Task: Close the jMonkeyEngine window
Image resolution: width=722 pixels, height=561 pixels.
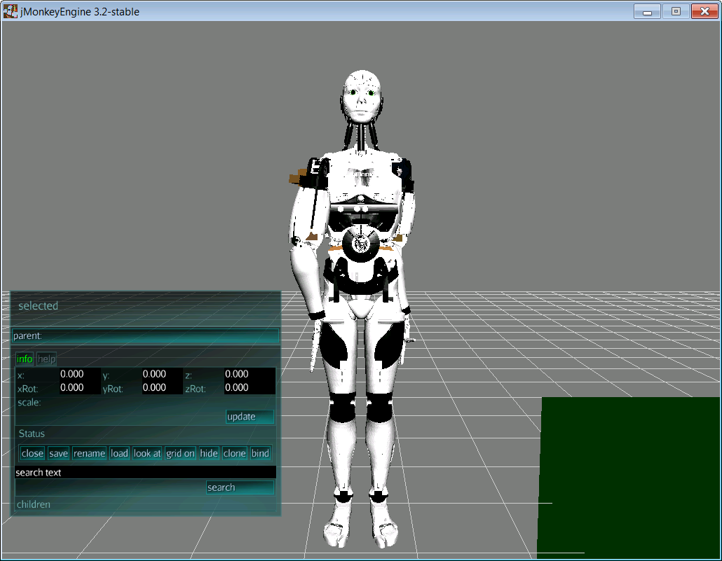Action: (704, 11)
